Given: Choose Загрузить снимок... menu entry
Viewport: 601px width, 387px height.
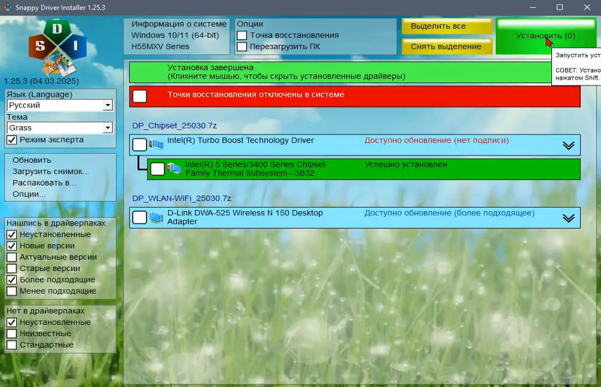Looking at the screenshot, I should tap(50, 172).
